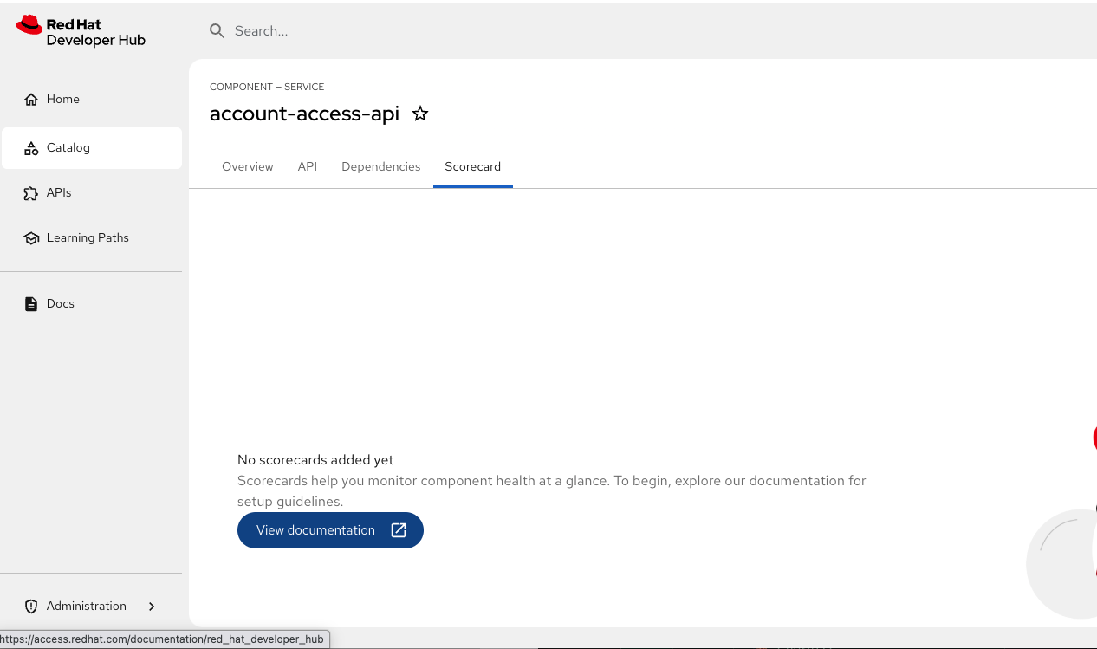Screen dimensions: 1097x649
Task: Click the Administration shield icon
Action: [31, 607]
